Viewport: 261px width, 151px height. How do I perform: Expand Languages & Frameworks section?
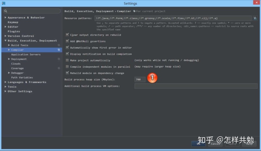click(5, 82)
